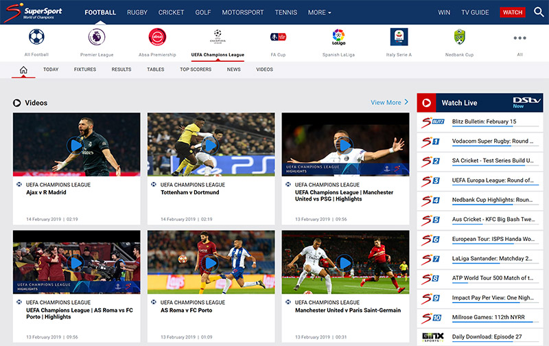Open the SuperSport 8 channel logo

click(430, 279)
